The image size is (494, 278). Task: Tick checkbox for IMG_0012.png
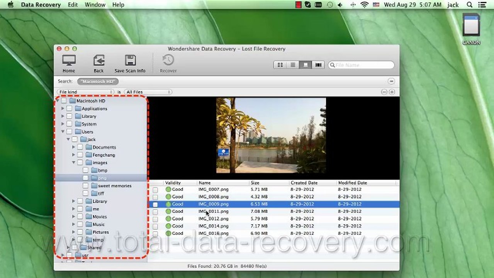(x=155, y=219)
